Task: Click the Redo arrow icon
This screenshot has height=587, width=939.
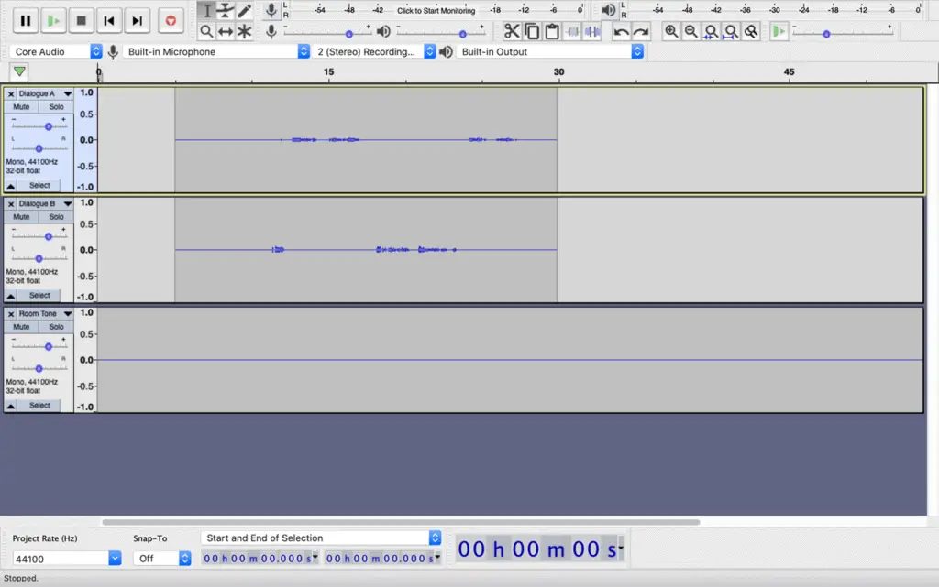Action: 641,31
